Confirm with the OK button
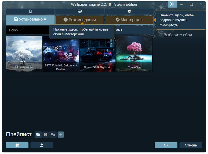Screen dimensions: 208x154 (166, 145)
